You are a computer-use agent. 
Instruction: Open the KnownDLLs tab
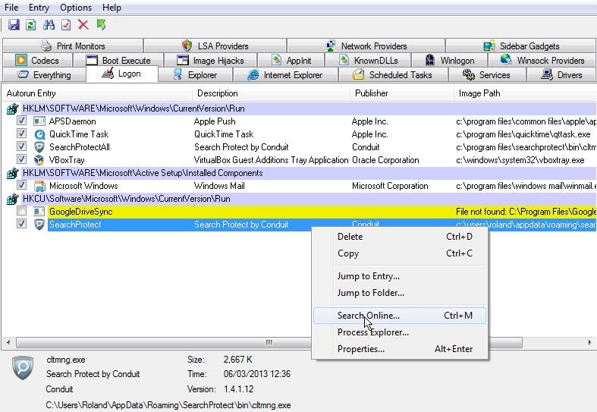tap(369, 61)
